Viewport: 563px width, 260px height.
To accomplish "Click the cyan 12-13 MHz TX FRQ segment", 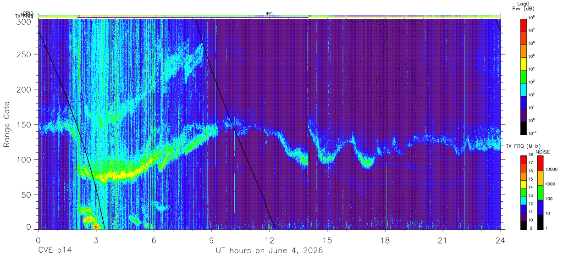I will pyautogui.click(x=524, y=200).
